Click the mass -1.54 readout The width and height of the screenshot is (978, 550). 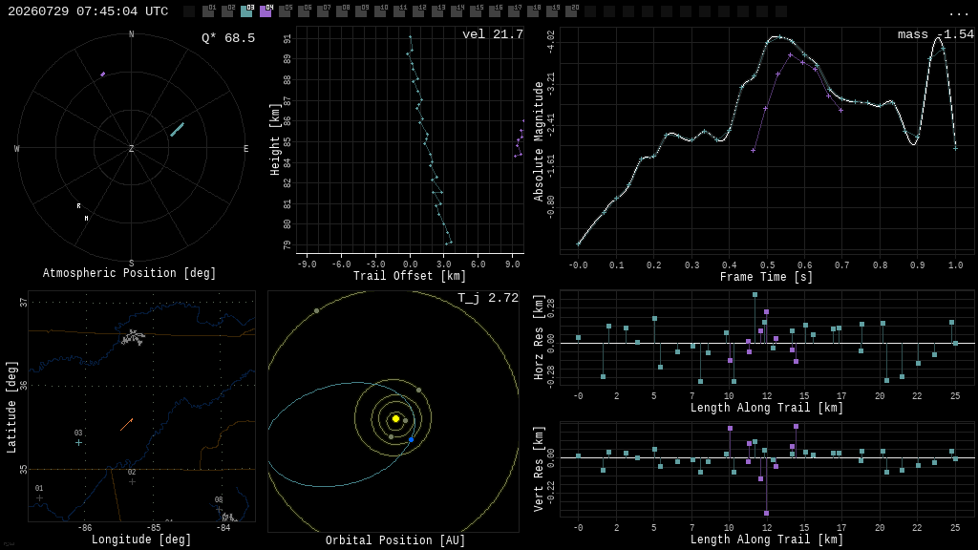coord(936,34)
